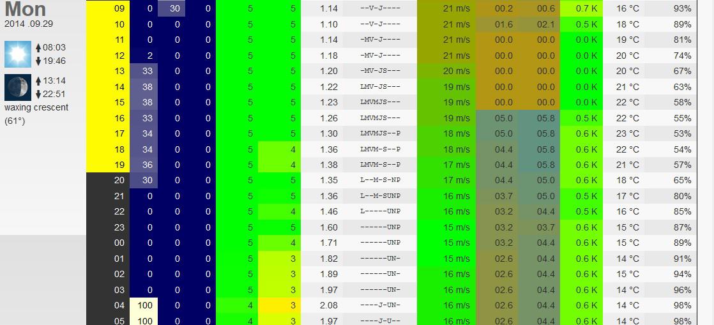This screenshot has width=714, height=325.
Task: Click the '23 °C' temperature at hour 17
Action: (628, 133)
